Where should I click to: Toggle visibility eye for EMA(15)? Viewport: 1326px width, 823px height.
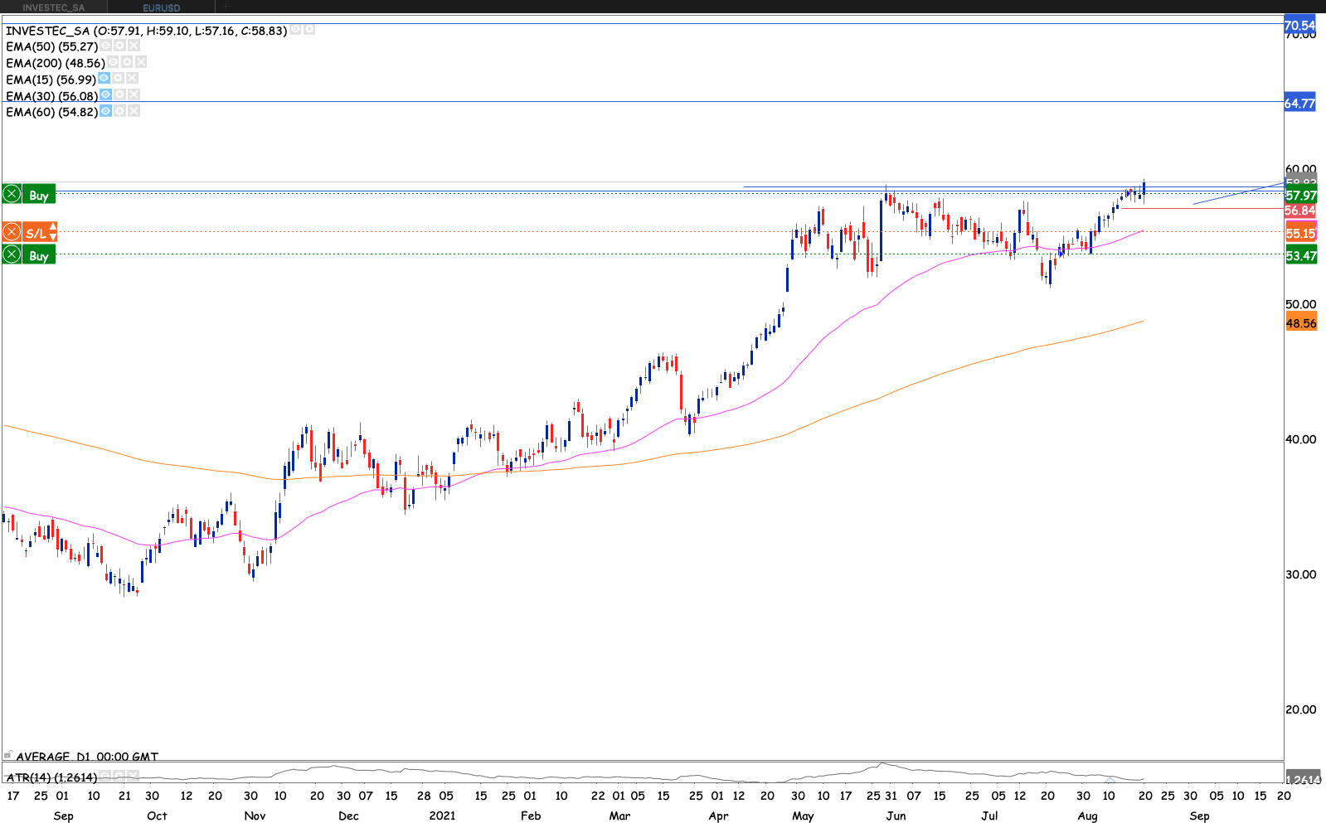[104, 79]
